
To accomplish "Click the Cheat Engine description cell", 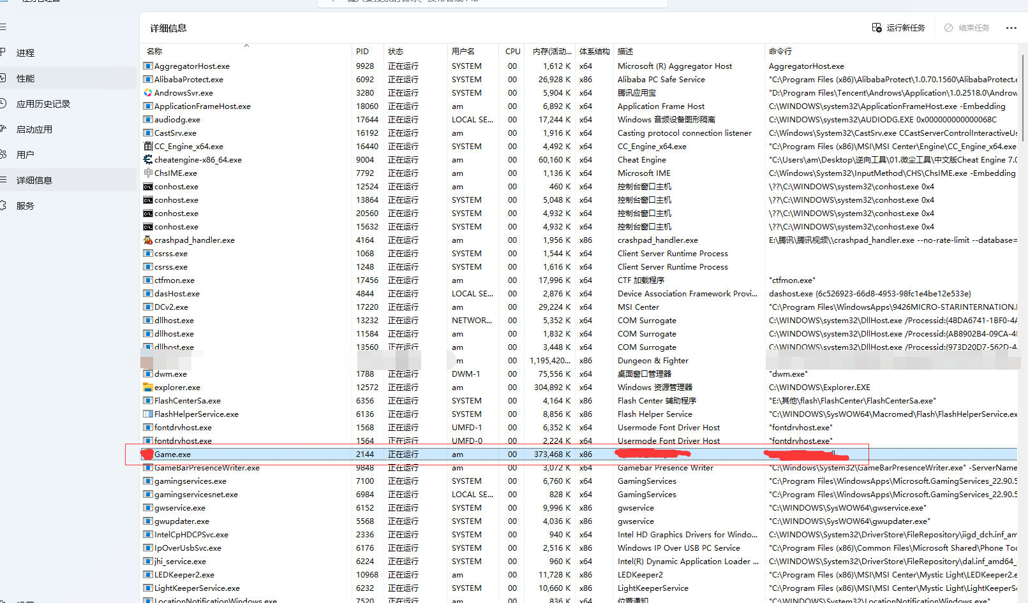I will click(641, 159).
